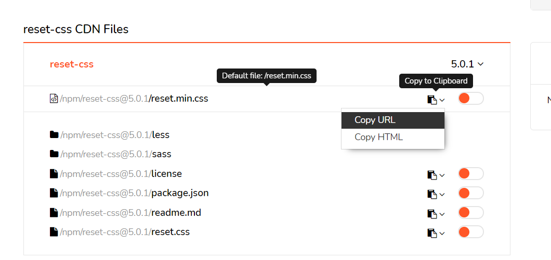The image size is (551, 260).
Task: Click the folder icon next to sass
Action: (x=54, y=154)
